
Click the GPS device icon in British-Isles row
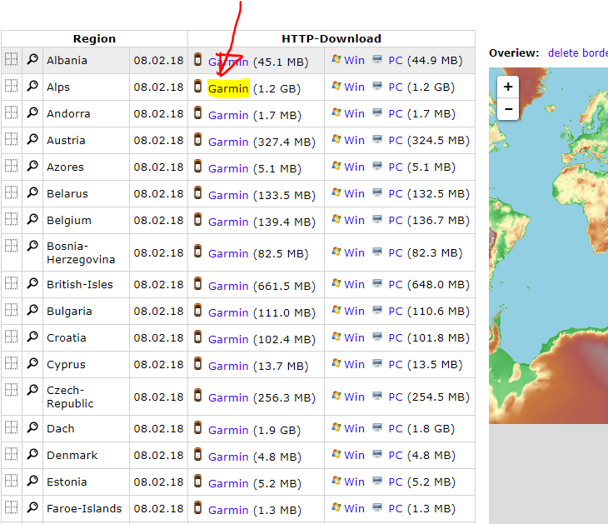coord(197,283)
